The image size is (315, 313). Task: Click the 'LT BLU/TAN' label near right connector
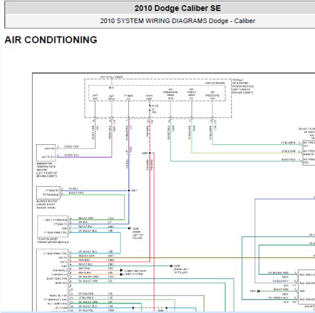tap(289, 151)
